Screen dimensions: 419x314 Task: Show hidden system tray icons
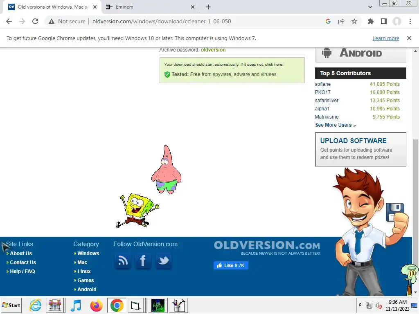[x=360, y=305]
